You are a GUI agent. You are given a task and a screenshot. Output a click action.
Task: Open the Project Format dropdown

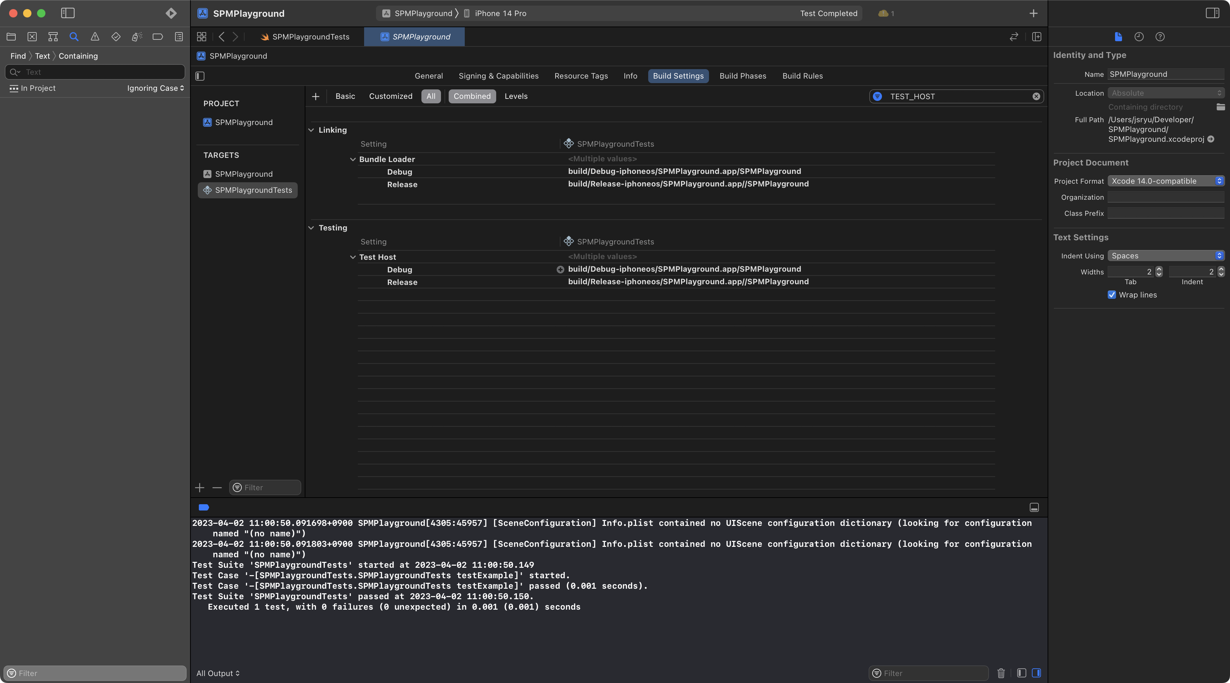coord(1166,181)
